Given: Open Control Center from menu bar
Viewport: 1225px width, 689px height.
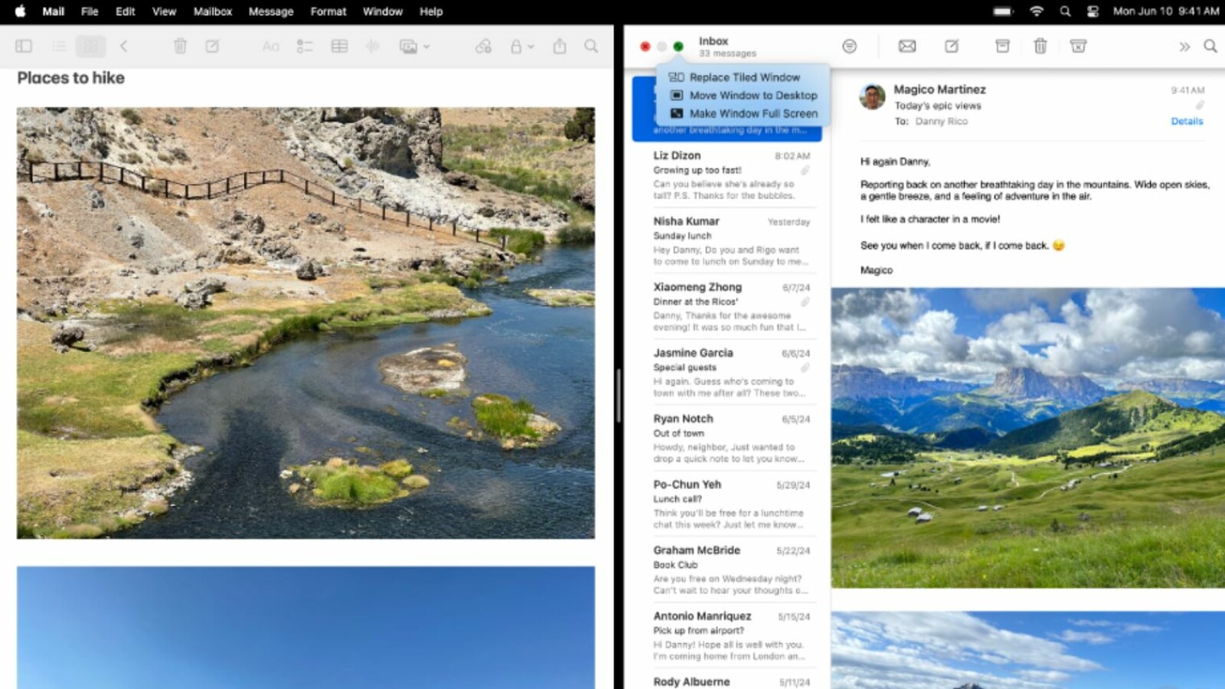Looking at the screenshot, I should coord(1093,11).
